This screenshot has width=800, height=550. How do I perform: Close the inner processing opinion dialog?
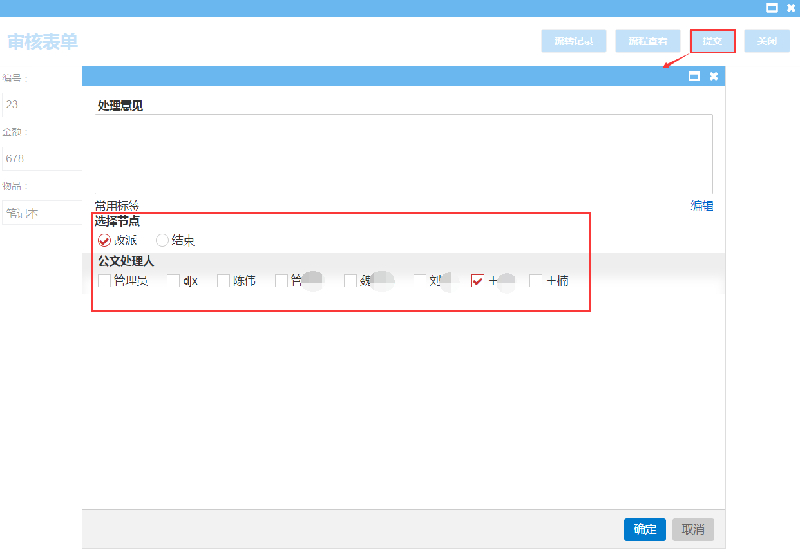(714, 76)
